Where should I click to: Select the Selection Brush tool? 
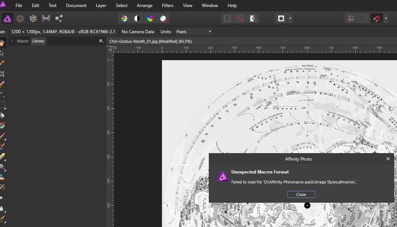(2, 84)
